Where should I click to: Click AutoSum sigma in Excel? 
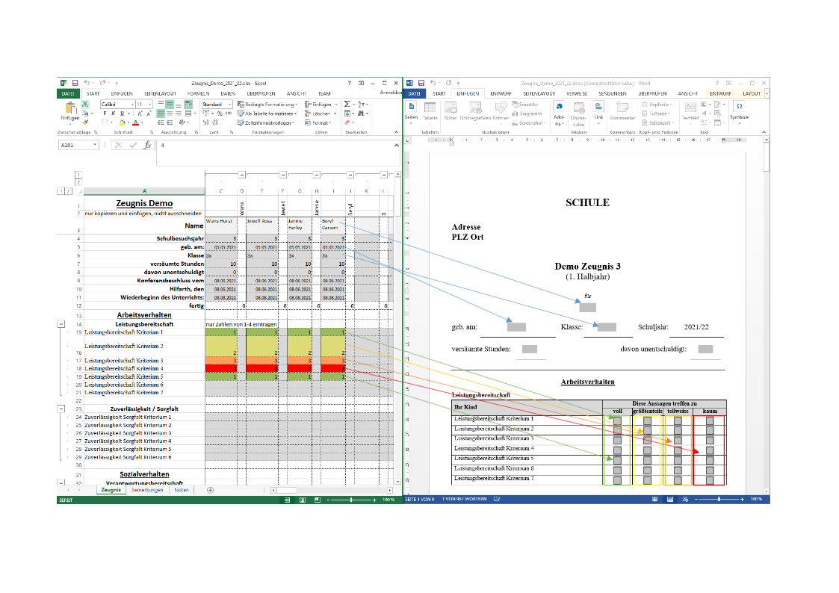coord(347,105)
